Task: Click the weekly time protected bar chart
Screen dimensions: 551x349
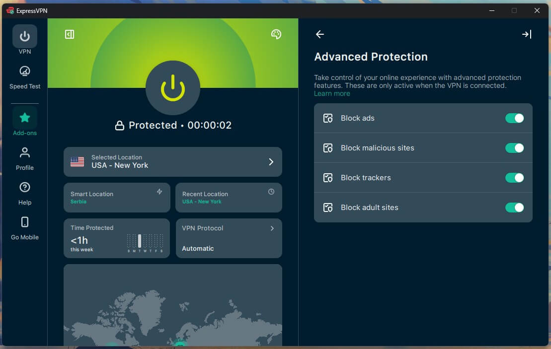Action: (x=145, y=243)
